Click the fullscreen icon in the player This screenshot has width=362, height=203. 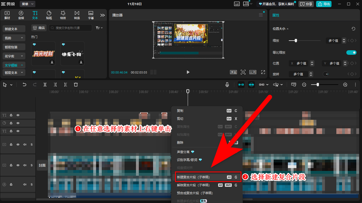[263, 72]
